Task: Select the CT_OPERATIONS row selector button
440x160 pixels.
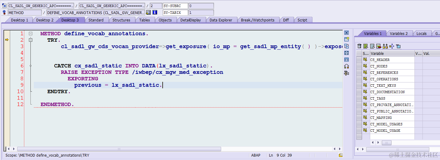Action: click(359, 79)
